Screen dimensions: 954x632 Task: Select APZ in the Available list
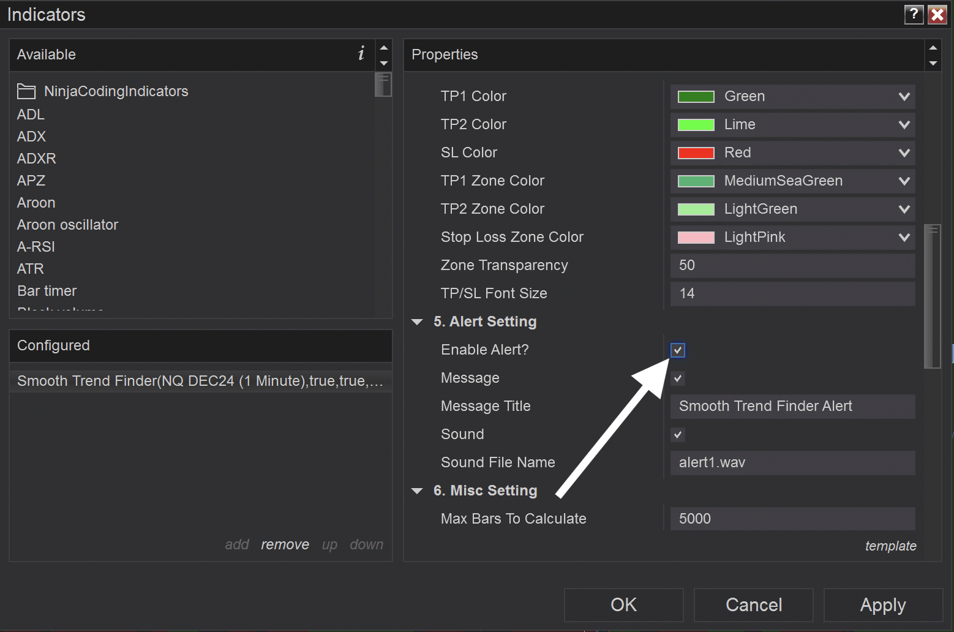pyautogui.click(x=31, y=181)
